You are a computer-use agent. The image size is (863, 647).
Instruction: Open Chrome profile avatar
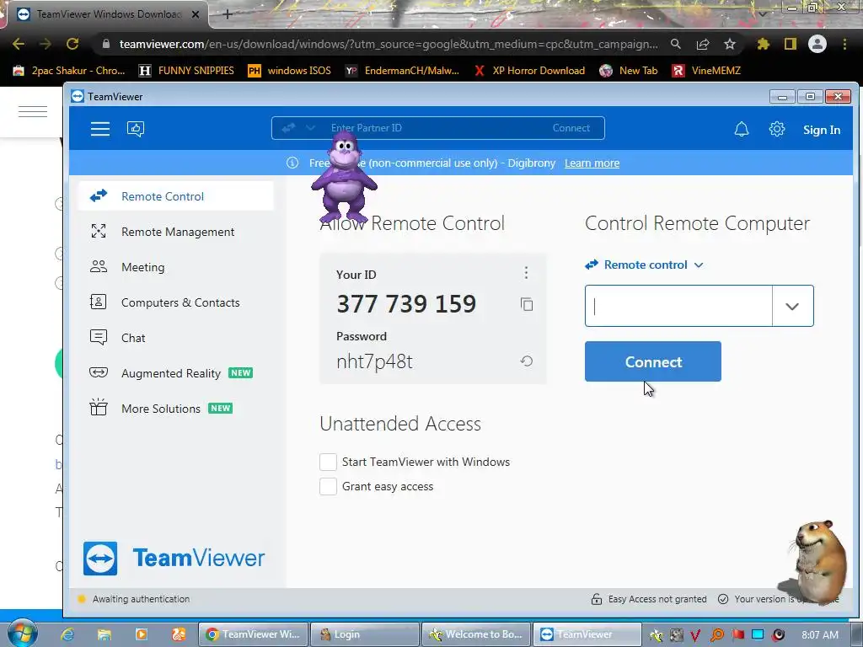pos(817,44)
